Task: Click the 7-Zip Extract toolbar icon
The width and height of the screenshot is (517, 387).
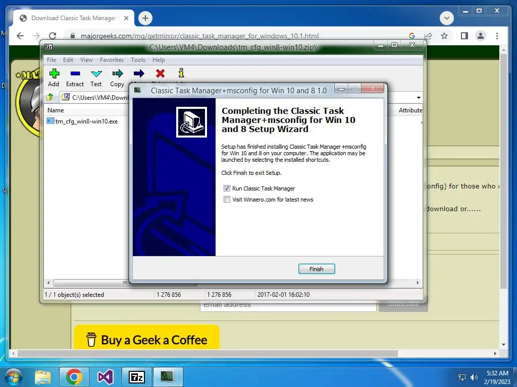Action: point(75,74)
